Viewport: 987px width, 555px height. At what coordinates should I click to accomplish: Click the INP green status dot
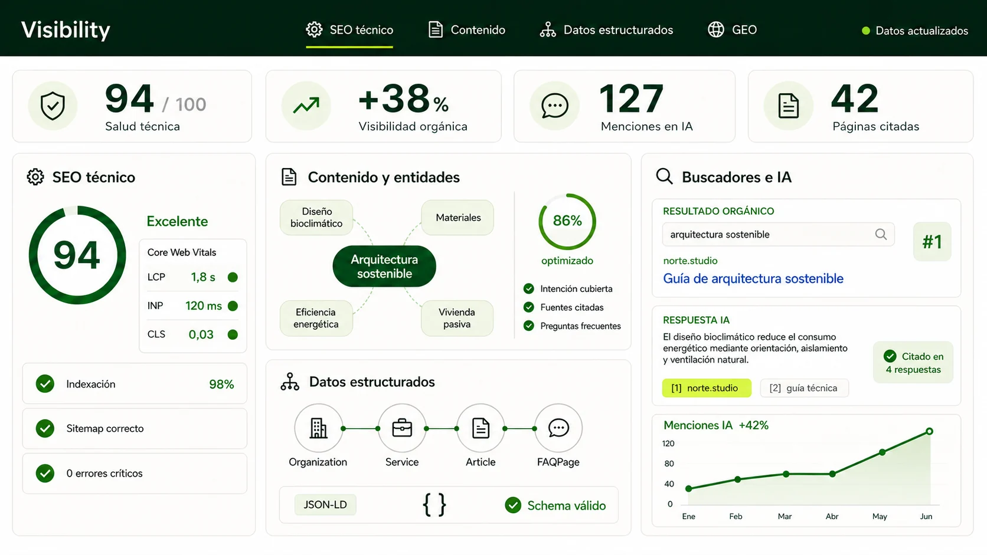tap(233, 306)
